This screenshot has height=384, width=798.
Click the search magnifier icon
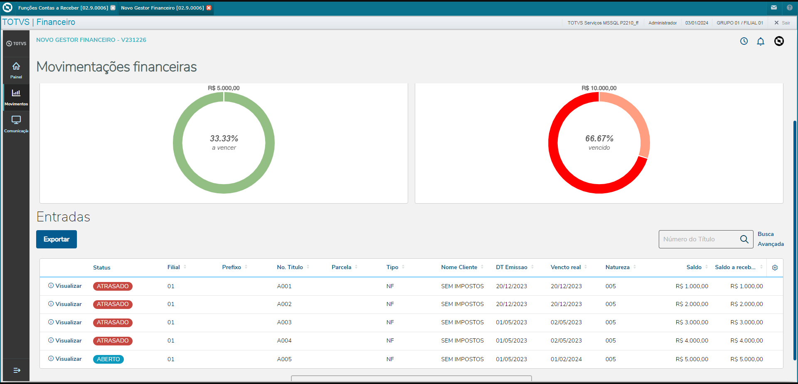(x=744, y=239)
